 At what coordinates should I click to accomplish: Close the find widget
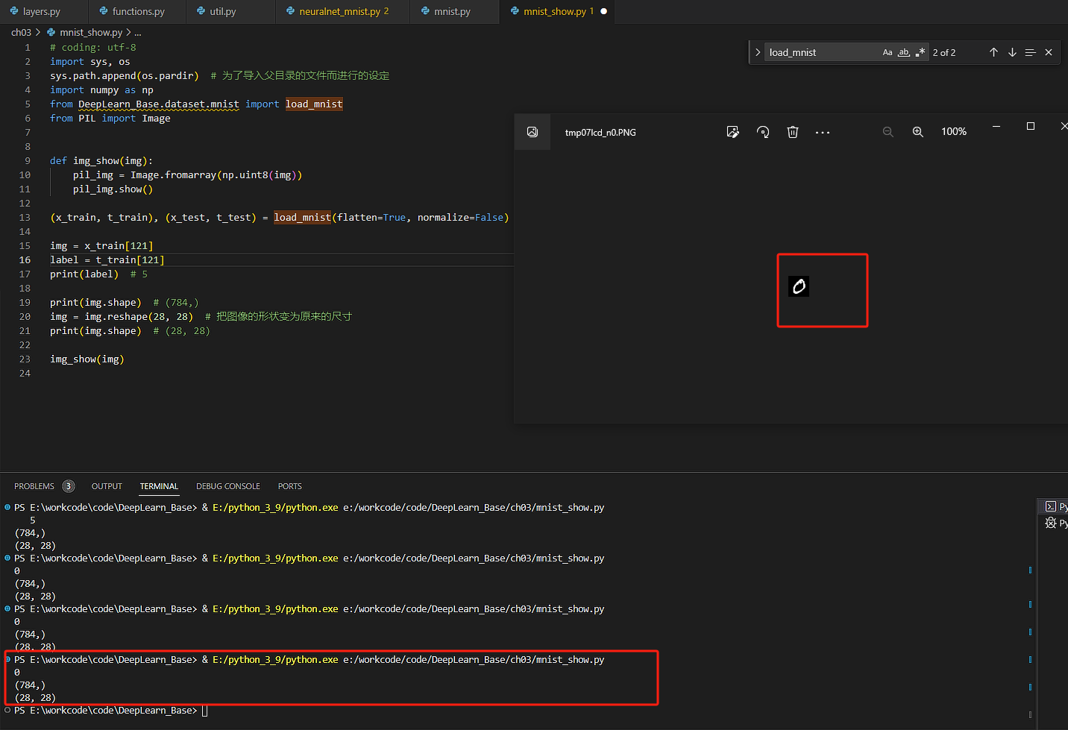coord(1049,52)
